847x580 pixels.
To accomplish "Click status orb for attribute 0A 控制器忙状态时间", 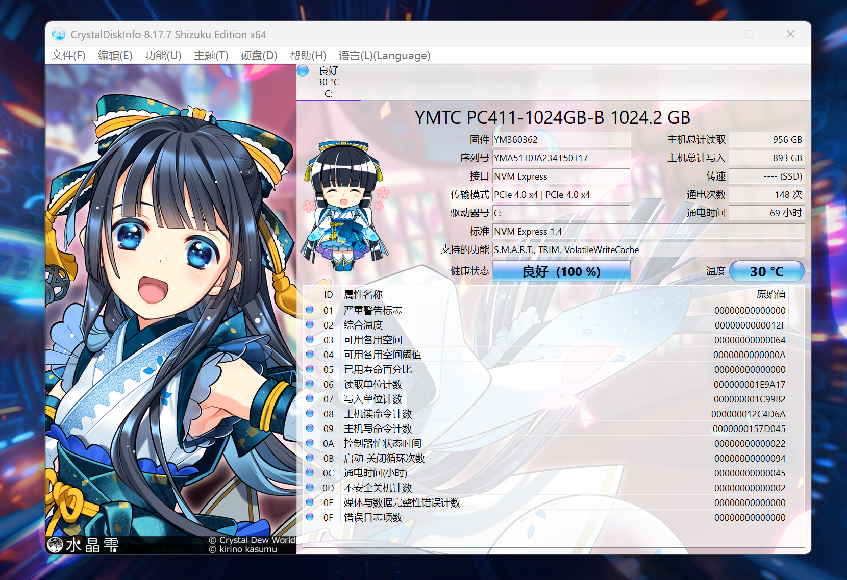I will [x=310, y=443].
